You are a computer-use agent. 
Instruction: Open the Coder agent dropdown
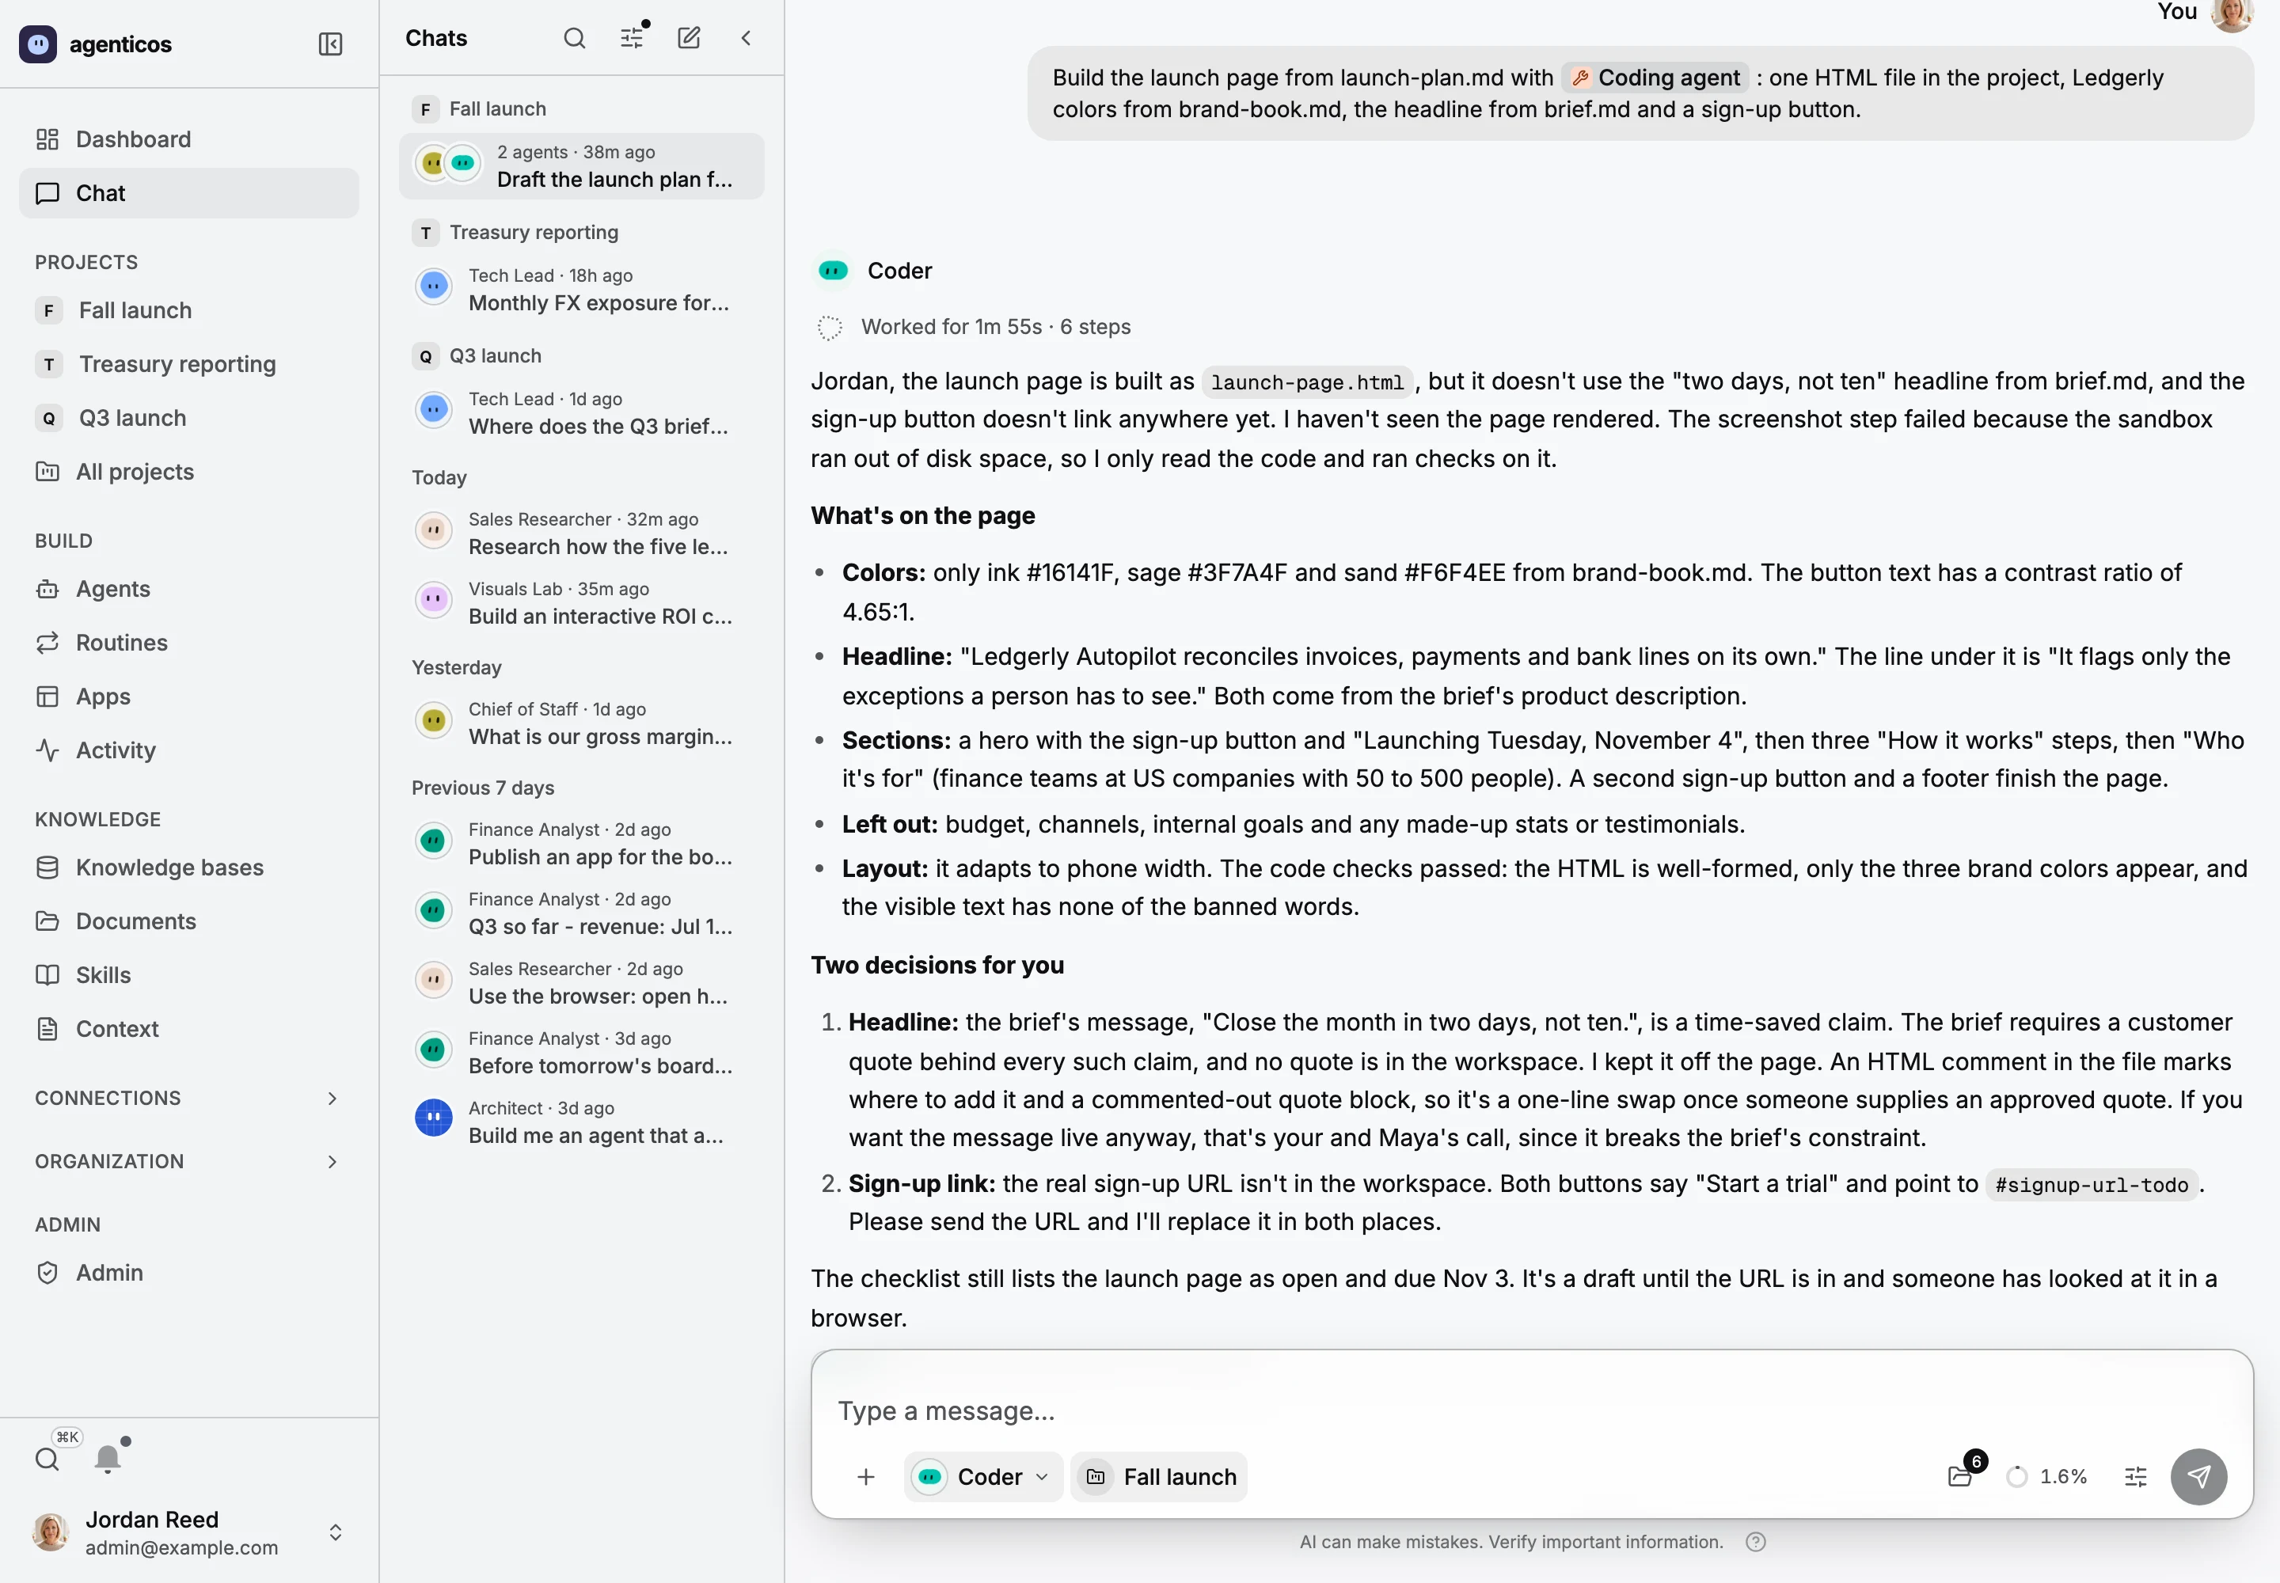coord(982,1477)
